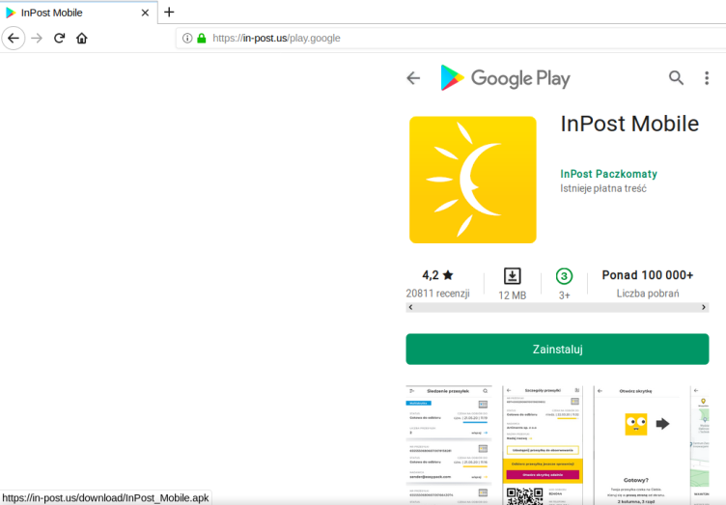Close the InPost Mobile tab

tap(146, 13)
